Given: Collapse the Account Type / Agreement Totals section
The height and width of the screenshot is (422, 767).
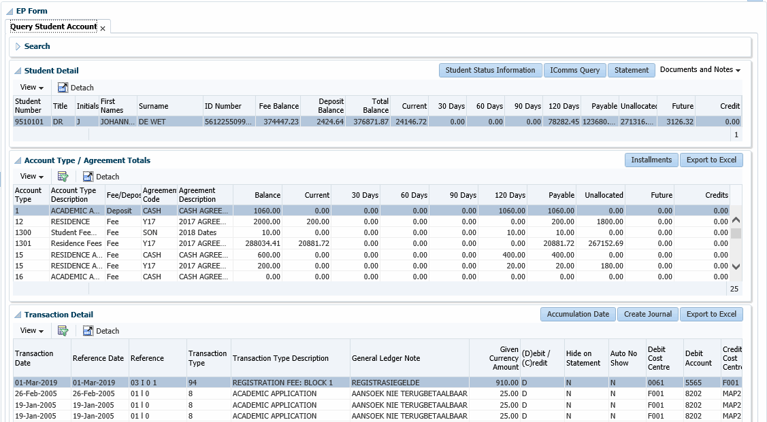Looking at the screenshot, I should [18, 161].
